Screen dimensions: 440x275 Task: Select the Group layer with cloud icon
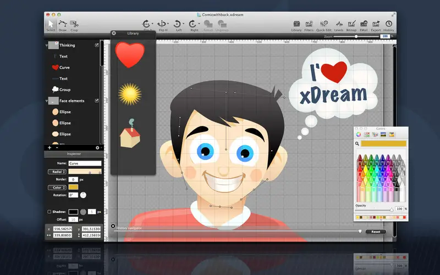(74, 90)
